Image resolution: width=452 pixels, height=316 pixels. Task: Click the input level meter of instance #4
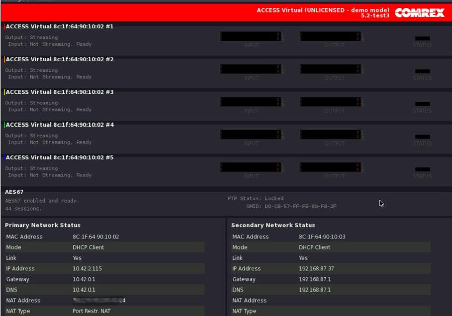pos(251,135)
